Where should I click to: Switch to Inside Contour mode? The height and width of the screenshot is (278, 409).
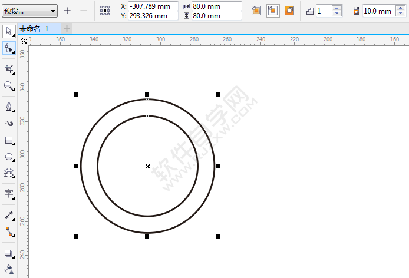coord(273,11)
